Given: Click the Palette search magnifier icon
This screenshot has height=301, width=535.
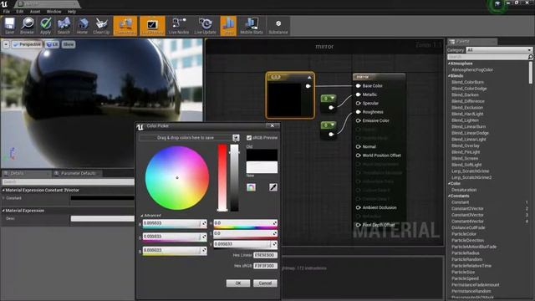Looking at the screenshot, I should [530, 57].
